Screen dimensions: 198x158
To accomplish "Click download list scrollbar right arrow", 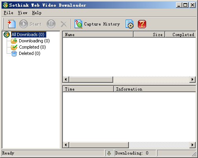I will pyautogui.click(x=192, y=80).
